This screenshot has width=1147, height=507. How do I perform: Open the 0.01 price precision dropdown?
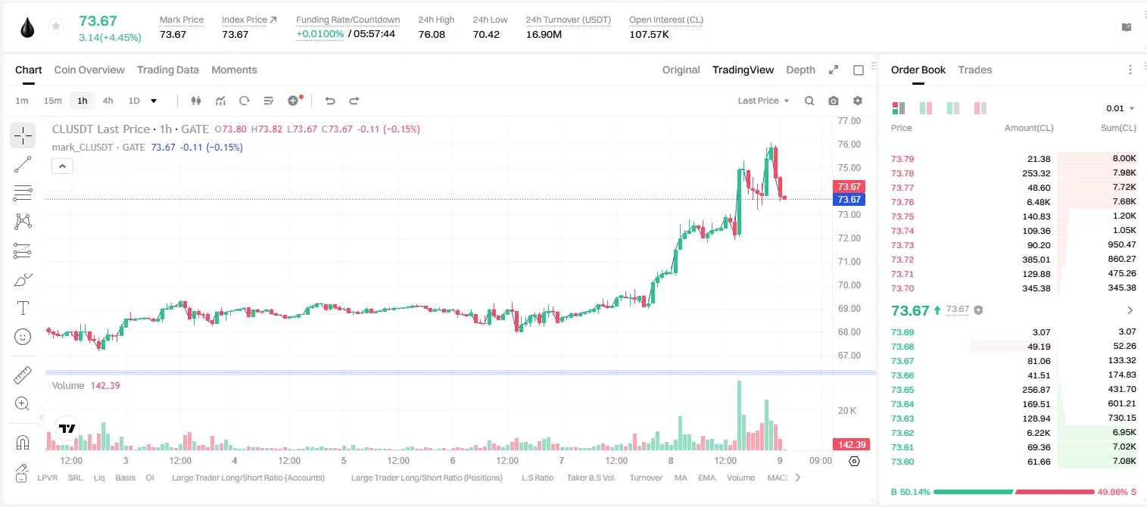[1120, 108]
